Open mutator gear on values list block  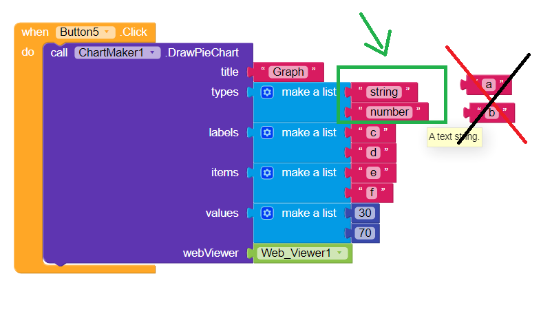click(x=267, y=213)
